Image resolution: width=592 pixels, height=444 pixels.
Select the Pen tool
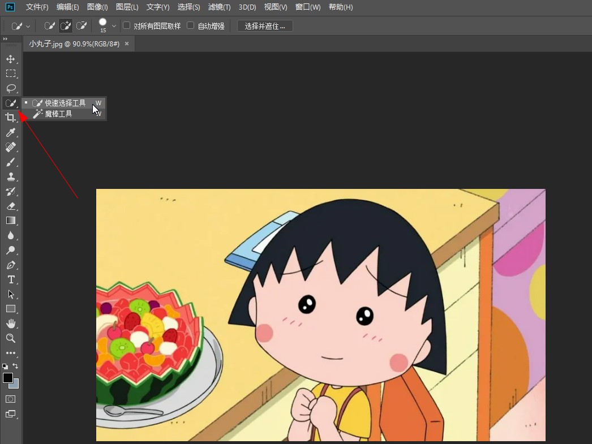[x=11, y=265]
